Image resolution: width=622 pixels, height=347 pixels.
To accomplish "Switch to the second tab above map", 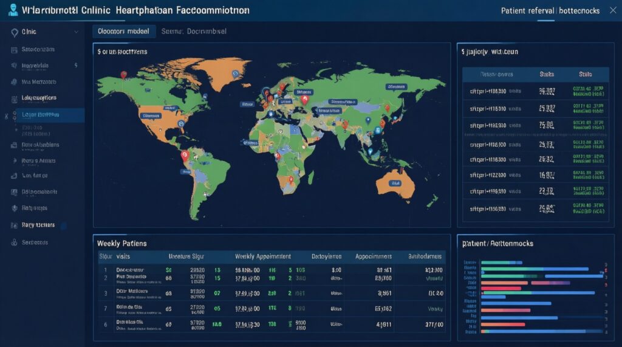I will click(194, 32).
